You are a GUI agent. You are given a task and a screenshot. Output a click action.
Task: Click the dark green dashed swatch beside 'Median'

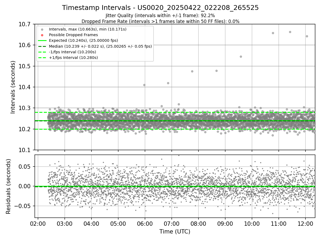click(42, 46)
